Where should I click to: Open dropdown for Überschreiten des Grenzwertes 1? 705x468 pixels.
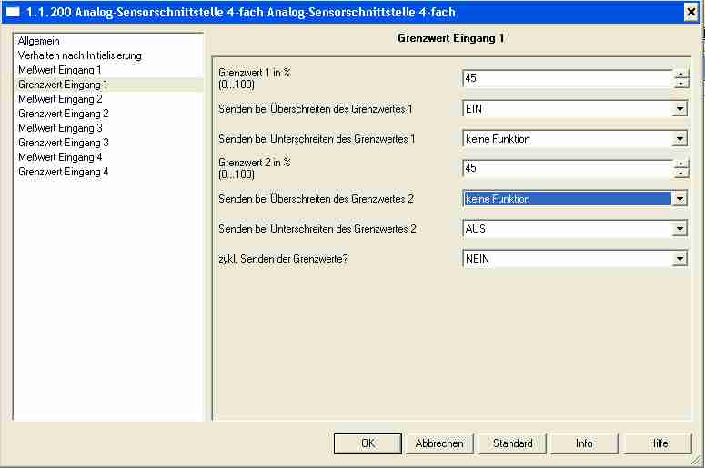pyautogui.click(x=679, y=109)
